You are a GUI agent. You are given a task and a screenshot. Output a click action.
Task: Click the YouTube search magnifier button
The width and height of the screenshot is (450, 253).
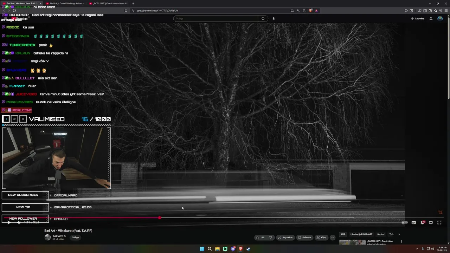[x=263, y=19]
